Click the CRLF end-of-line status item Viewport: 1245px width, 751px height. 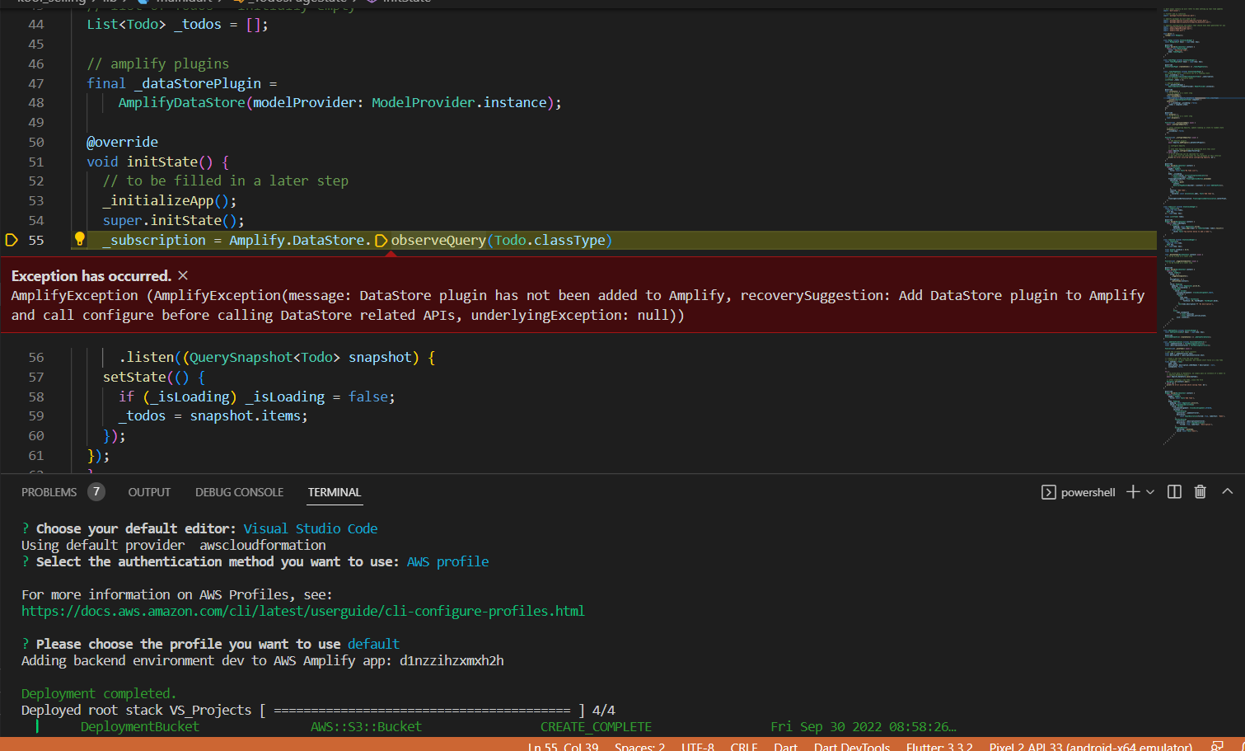[x=743, y=747]
